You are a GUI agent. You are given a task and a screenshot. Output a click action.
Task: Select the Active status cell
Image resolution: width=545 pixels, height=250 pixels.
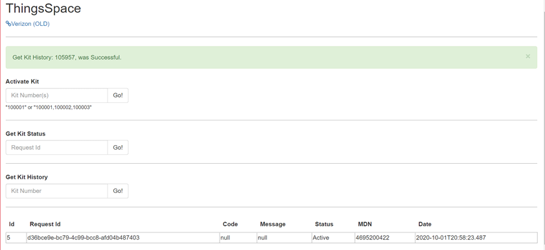point(333,238)
